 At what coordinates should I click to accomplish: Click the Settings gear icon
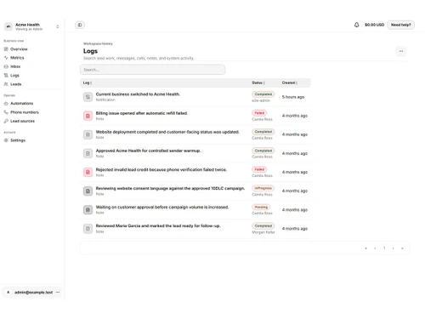coord(6,140)
